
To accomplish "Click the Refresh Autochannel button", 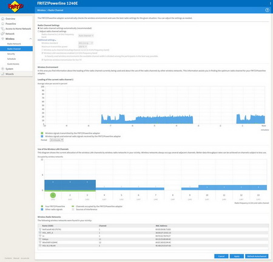I will (x=257, y=257).
